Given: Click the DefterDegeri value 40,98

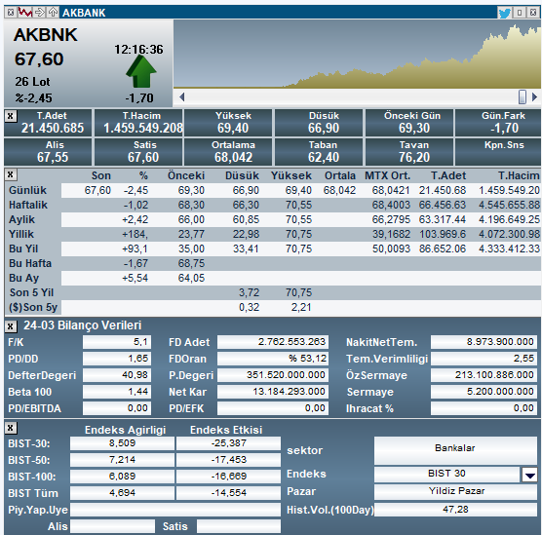Looking at the screenshot, I should pos(117,375).
